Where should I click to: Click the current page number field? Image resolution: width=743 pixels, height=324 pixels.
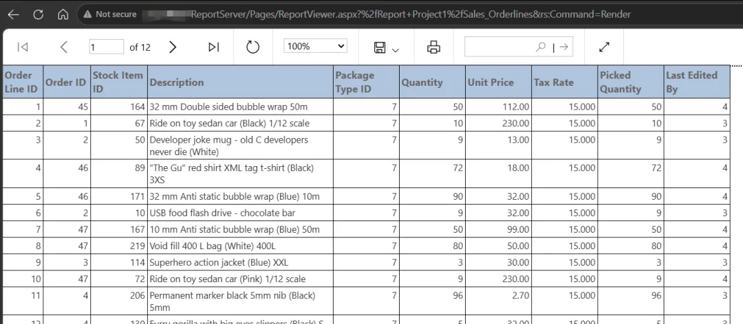(107, 47)
